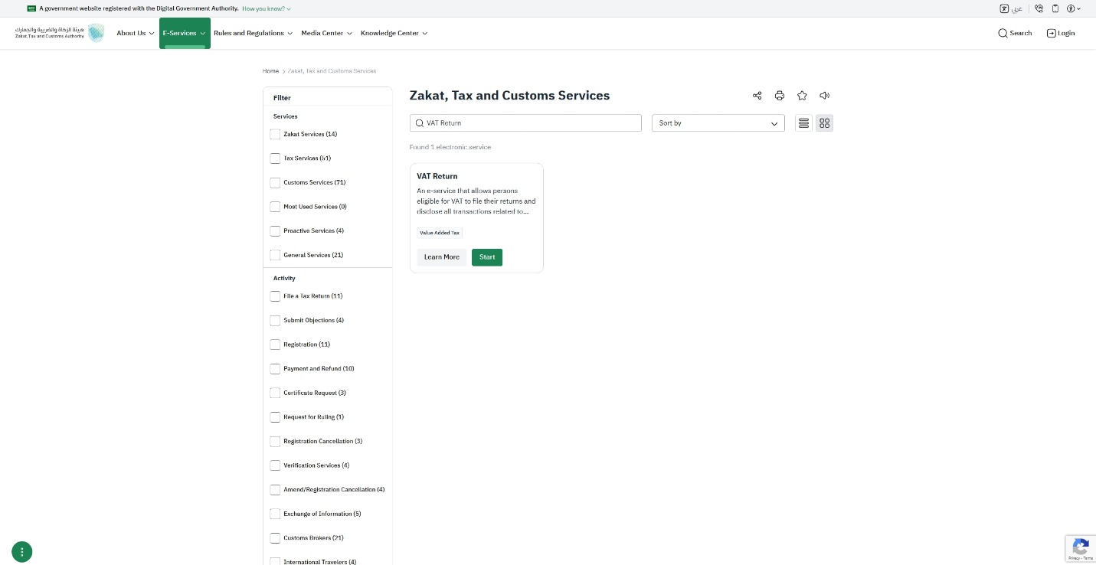
Task: Open the Knowledge Center menu
Action: (394, 33)
